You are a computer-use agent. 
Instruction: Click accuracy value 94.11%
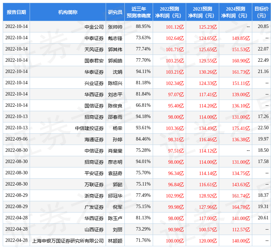[143, 71]
